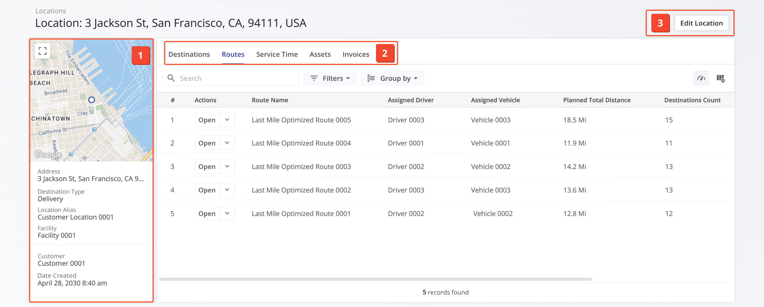Click the Route Name column header
The height and width of the screenshot is (307, 764).
[270, 100]
